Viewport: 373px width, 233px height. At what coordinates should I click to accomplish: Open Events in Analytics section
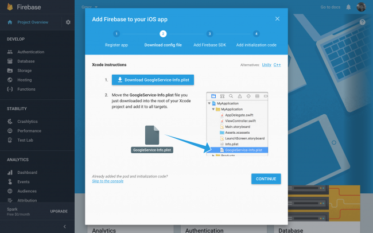click(24, 181)
